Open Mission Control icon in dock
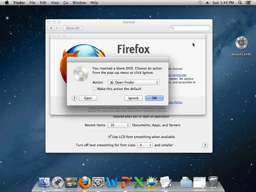Viewport: 256px width, 192px height. (71, 182)
